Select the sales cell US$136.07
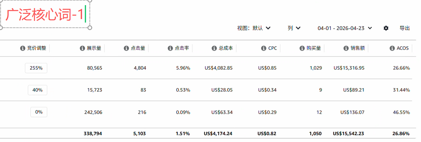 click(352, 112)
